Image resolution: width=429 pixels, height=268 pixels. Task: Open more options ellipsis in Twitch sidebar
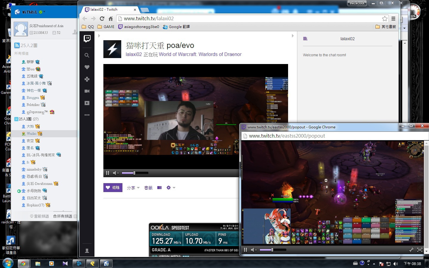click(x=87, y=115)
